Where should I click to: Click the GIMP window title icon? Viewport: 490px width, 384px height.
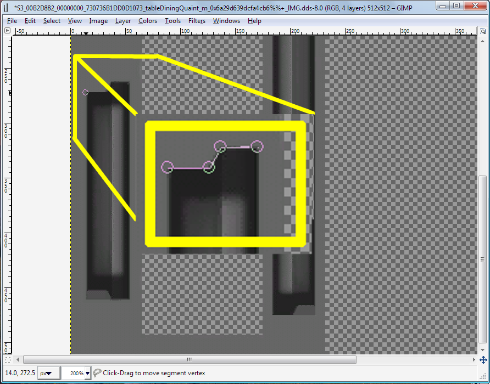(6, 5)
